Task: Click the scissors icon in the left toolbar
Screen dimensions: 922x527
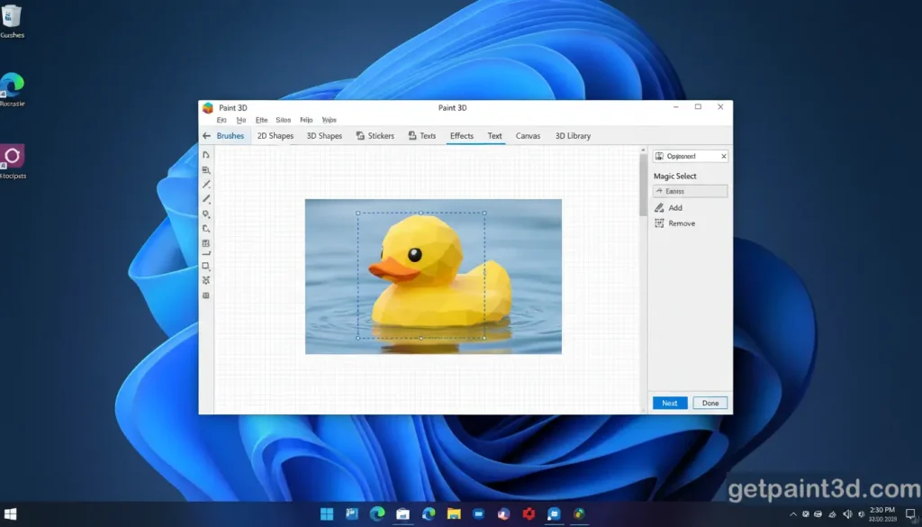Action: (208, 280)
